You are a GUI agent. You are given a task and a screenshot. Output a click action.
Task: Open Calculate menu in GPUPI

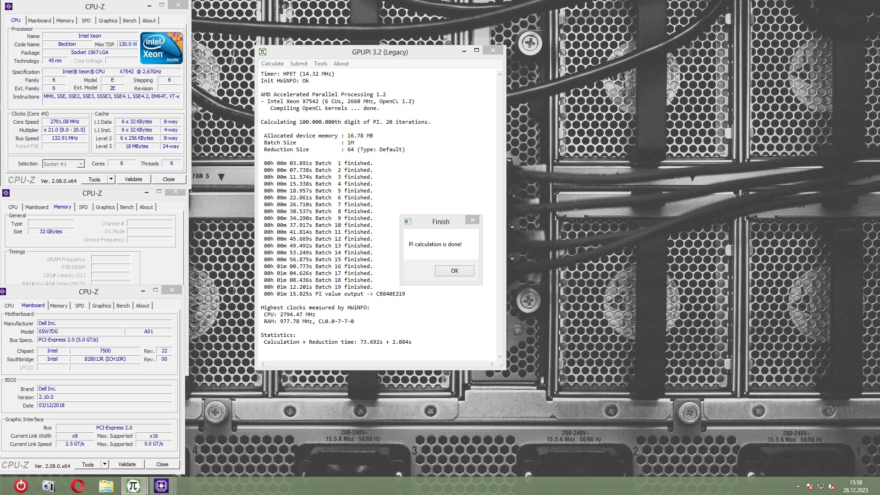pos(272,64)
